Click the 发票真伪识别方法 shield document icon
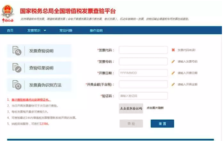 click(x=17, y=84)
